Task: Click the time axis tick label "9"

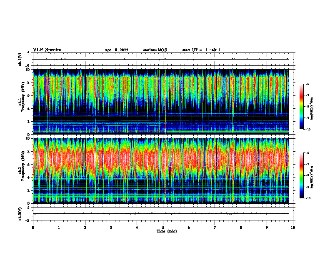Action: click(x=267, y=227)
